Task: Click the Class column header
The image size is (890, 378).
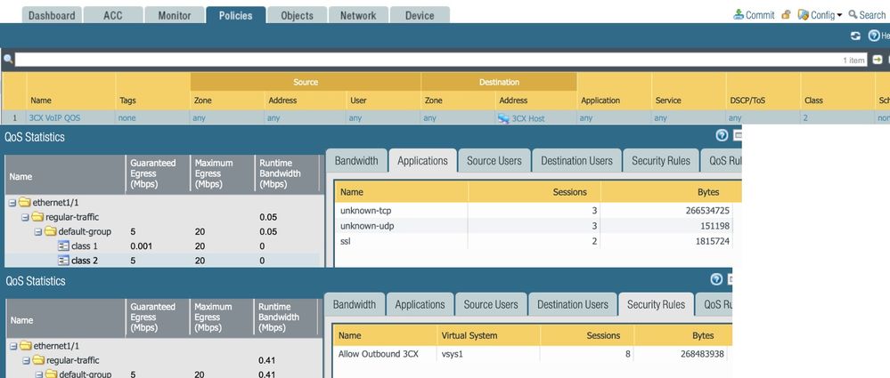Action: coord(813,101)
